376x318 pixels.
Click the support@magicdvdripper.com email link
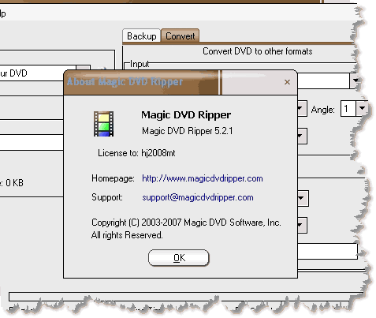point(198,197)
